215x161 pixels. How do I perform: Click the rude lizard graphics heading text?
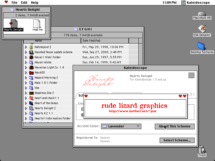[x=134, y=106]
